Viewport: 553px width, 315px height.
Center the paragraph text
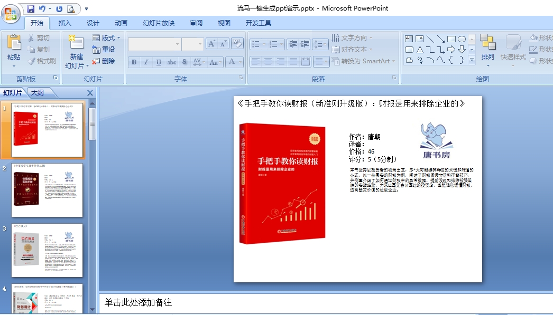click(x=268, y=62)
